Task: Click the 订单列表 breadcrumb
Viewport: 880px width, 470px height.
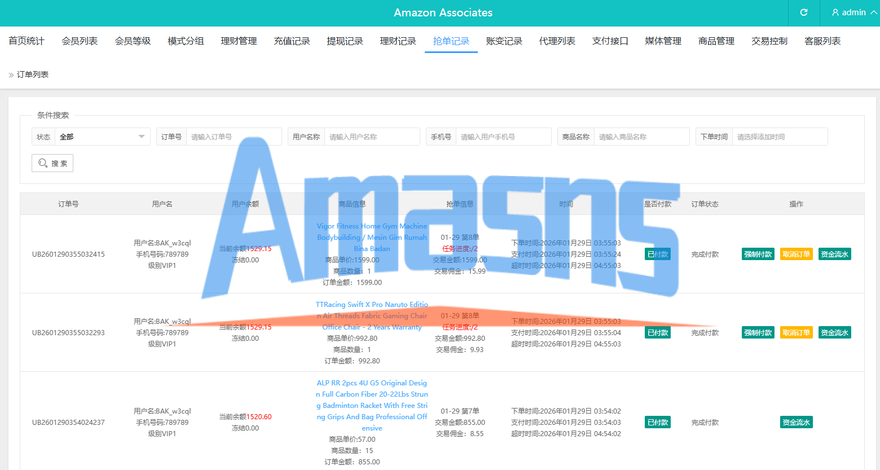Action: tap(33, 74)
